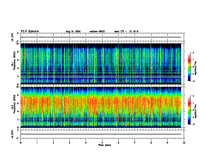The height and width of the screenshot is (160, 207).
Task: Click the ch.1 spectrogram panel
Action: click(101, 64)
